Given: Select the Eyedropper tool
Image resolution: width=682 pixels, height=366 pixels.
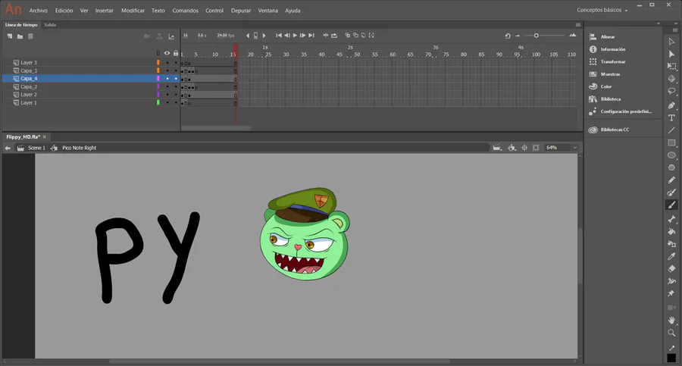Looking at the screenshot, I should [671, 256].
